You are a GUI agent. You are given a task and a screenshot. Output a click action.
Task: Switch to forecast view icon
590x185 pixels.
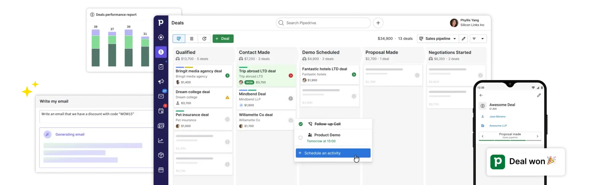click(204, 39)
